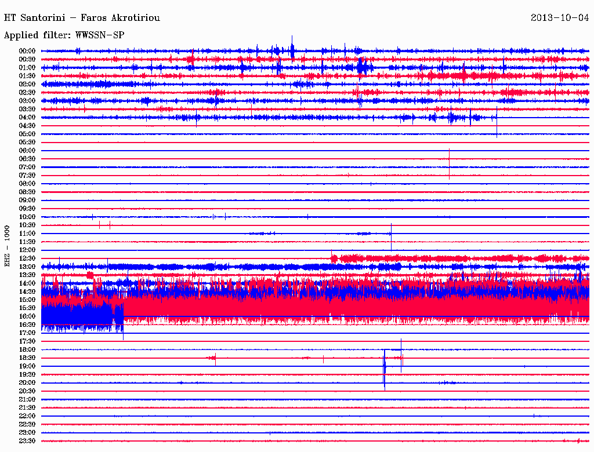Viewport: 594px width, 452px height.
Task: Select the 09:00 time row label
Action: [27, 201]
